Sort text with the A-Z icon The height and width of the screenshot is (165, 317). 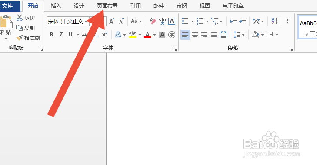274,21
